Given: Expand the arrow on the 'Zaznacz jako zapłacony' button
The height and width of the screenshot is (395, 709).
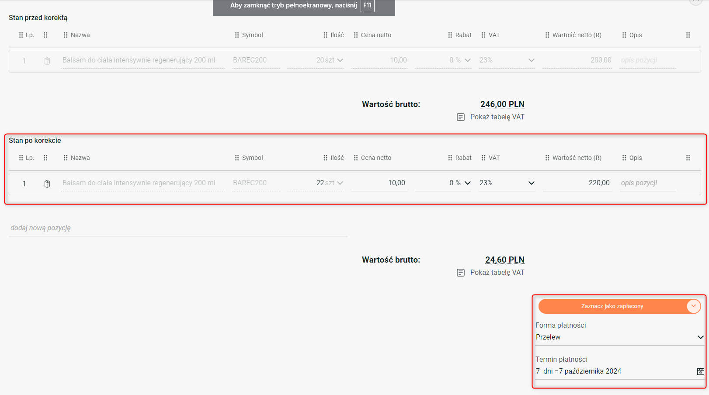Looking at the screenshot, I should coord(694,306).
